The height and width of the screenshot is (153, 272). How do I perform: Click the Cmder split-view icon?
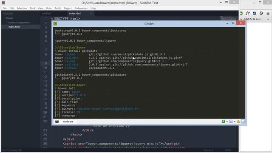tap(231, 122)
